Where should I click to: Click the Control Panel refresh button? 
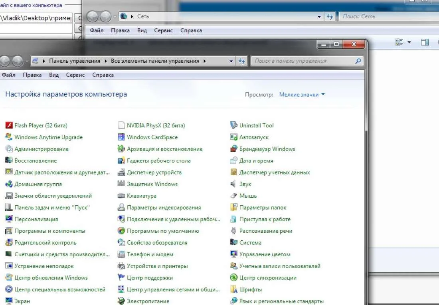242,61
